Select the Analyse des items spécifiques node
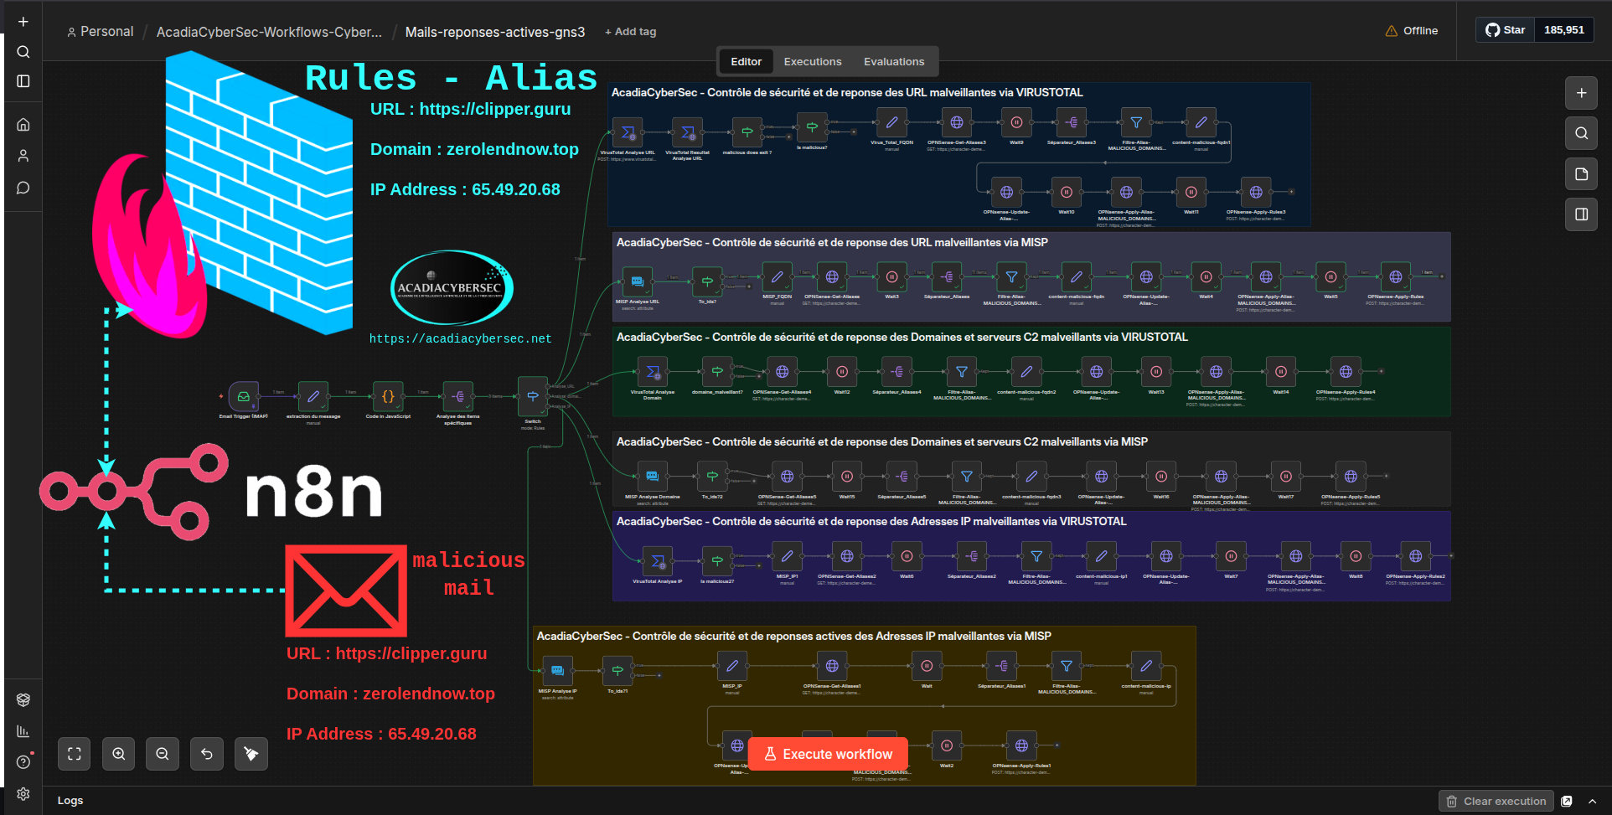The height and width of the screenshot is (815, 1612). [x=458, y=396]
